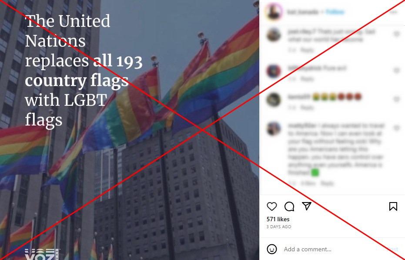Click the rainbow flags post image
This screenshot has height=260, width=405.
130,130
